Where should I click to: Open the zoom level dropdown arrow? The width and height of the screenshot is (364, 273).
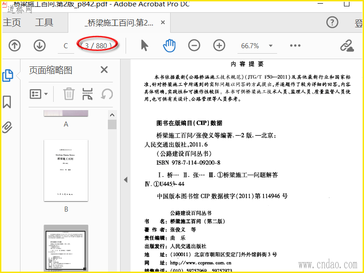(x=271, y=46)
